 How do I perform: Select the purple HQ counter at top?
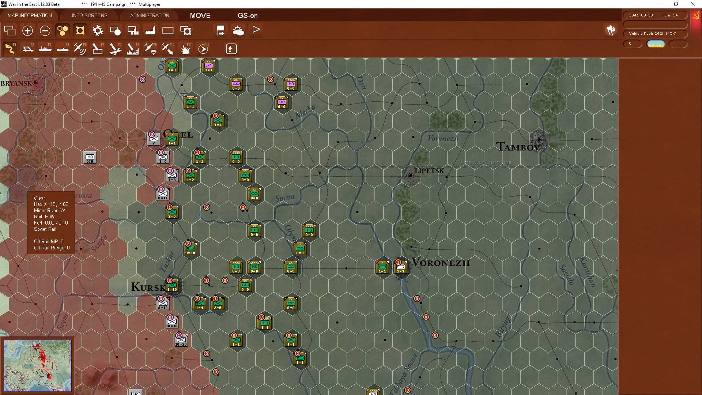pyautogui.click(x=291, y=84)
